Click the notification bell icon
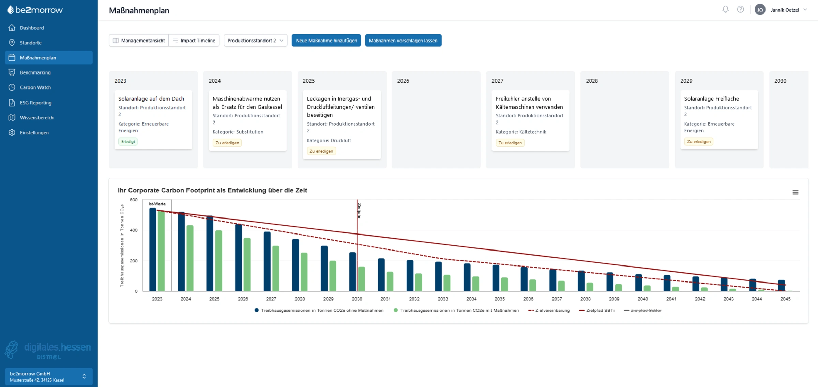 click(x=725, y=10)
